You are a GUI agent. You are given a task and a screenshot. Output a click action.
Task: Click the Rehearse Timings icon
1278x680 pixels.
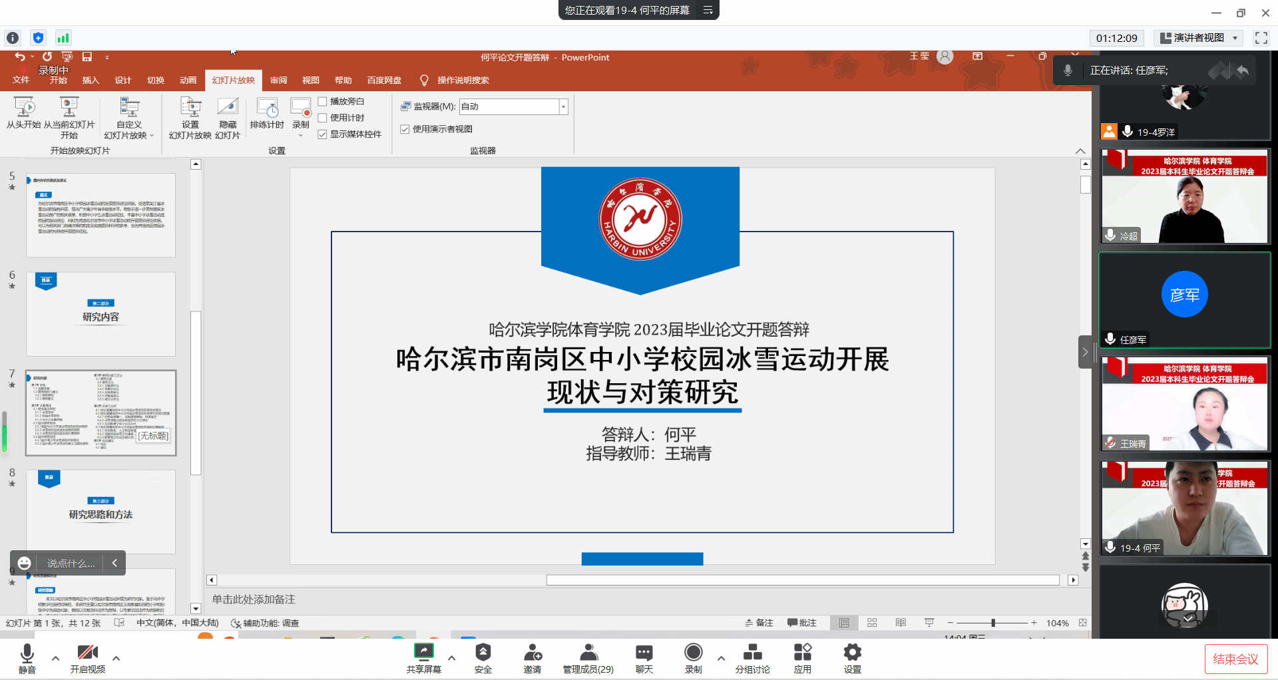click(x=267, y=108)
